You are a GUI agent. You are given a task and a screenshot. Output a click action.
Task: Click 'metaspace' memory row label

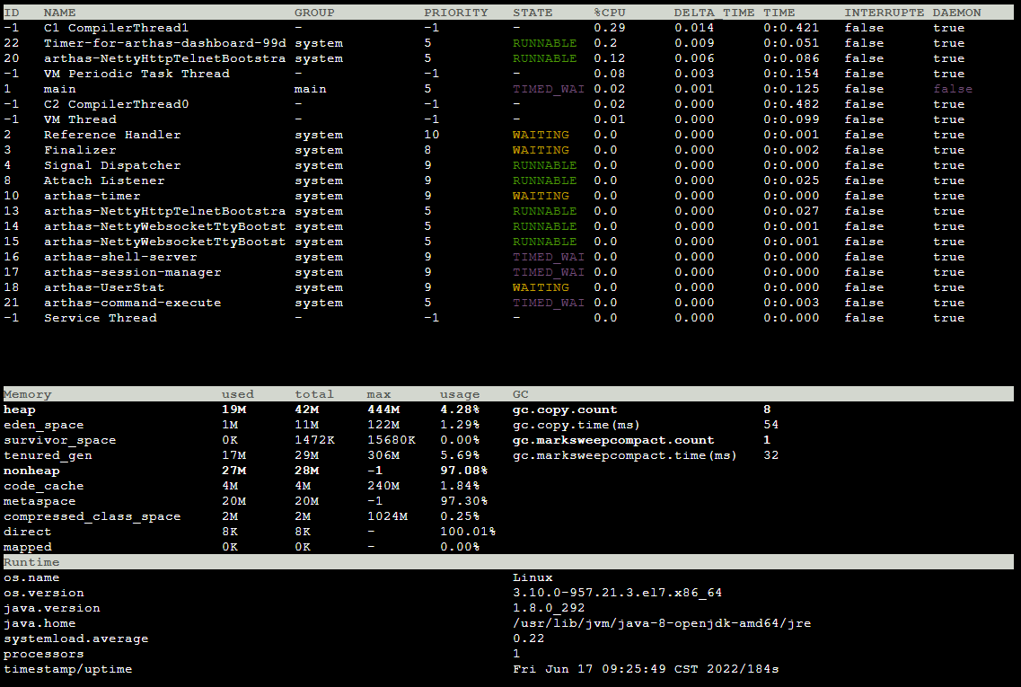click(40, 501)
